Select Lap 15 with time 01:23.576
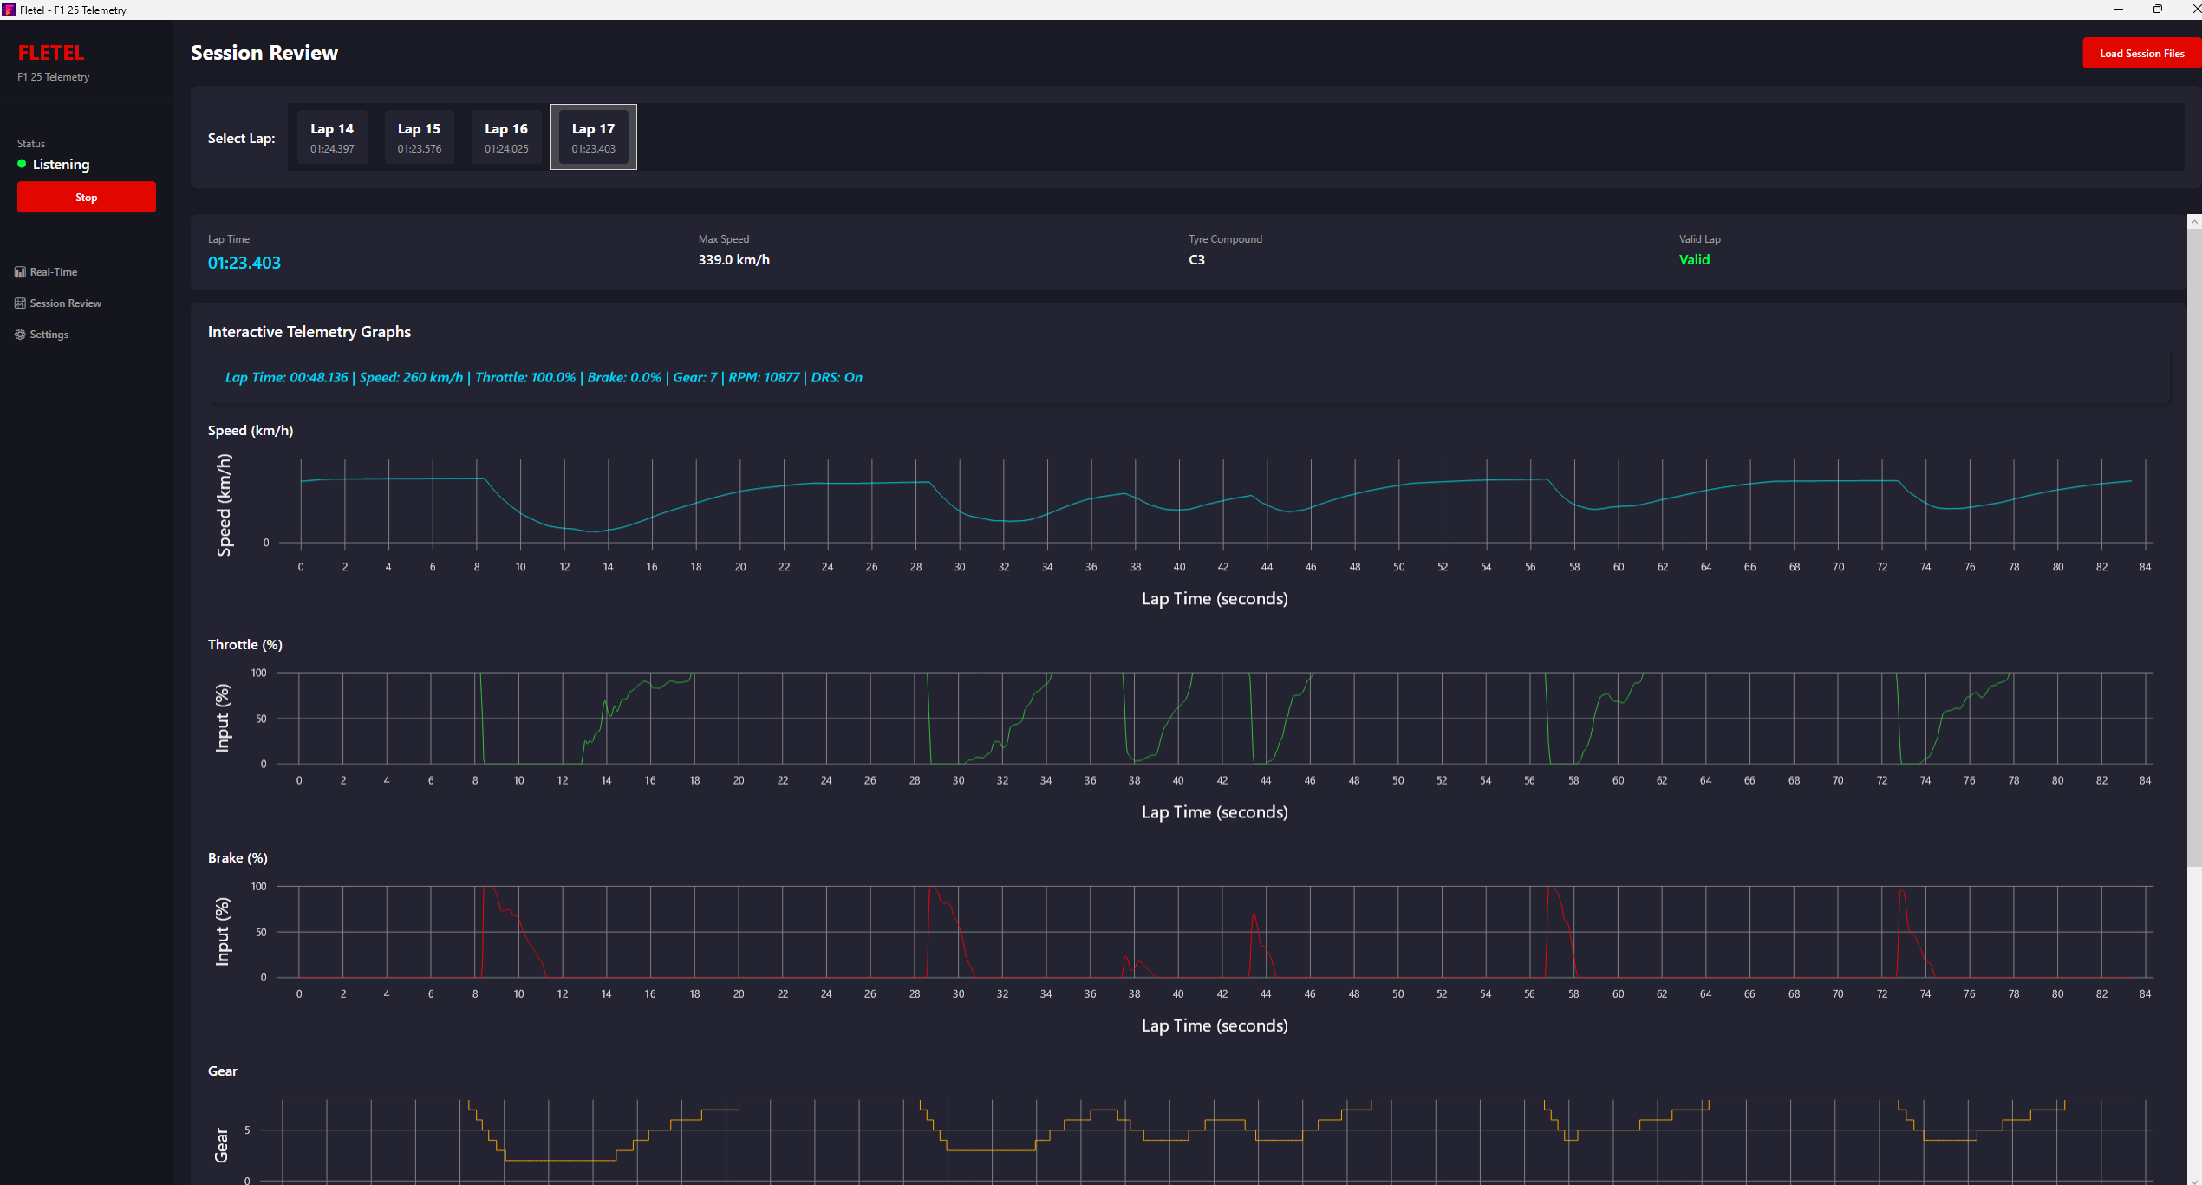The height and width of the screenshot is (1185, 2202). [x=420, y=137]
